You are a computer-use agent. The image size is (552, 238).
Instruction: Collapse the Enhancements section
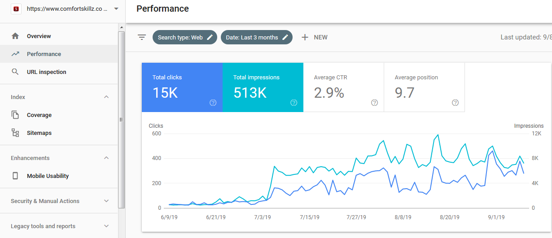pyautogui.click(x=106, y=158)
